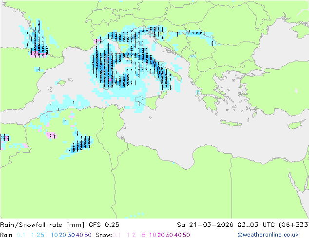Click the '(06+333)' forecast offset text

click(x=294, y=225)
